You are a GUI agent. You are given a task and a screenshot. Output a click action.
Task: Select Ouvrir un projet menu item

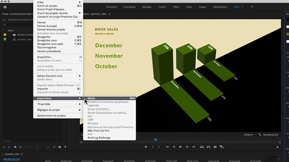pos(58,6)
